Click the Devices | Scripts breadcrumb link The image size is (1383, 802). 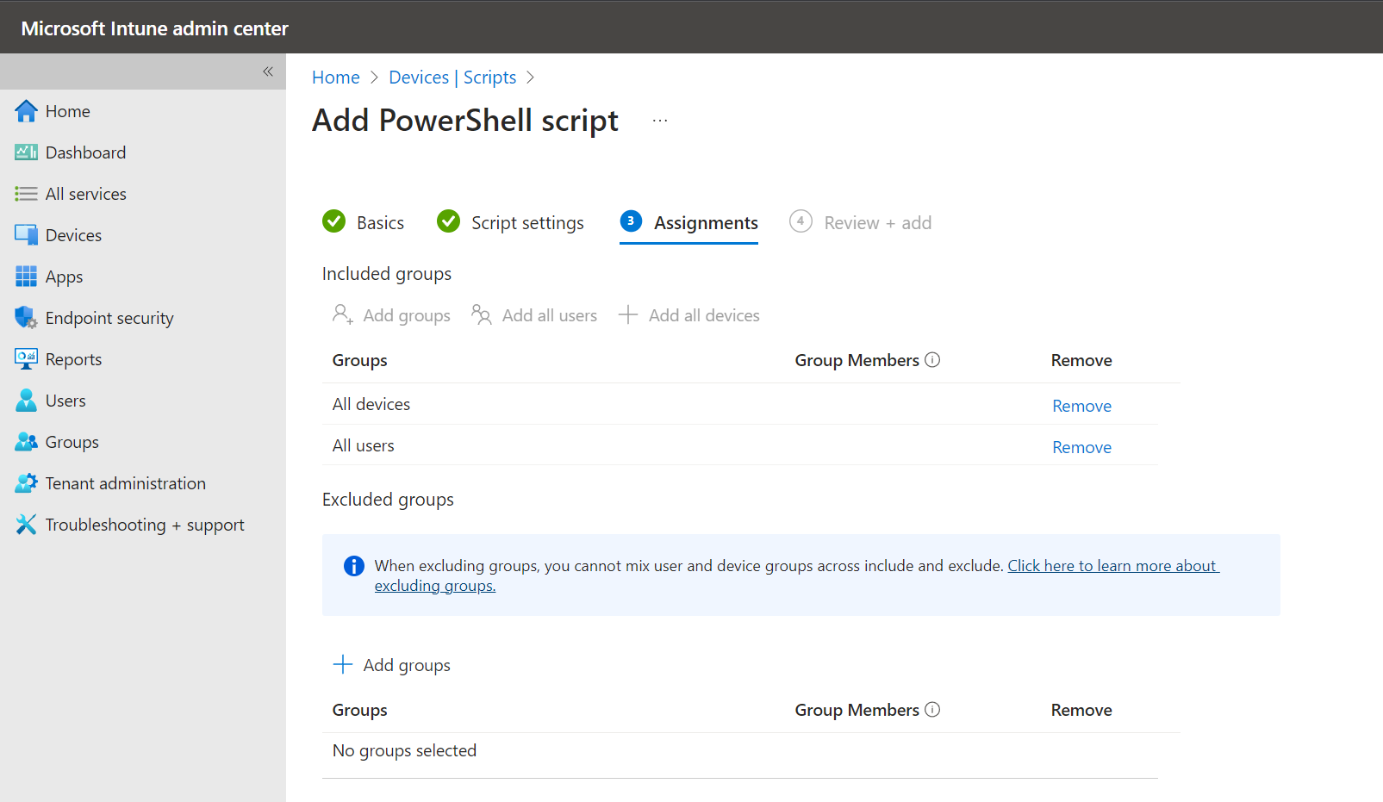point(452,78)
